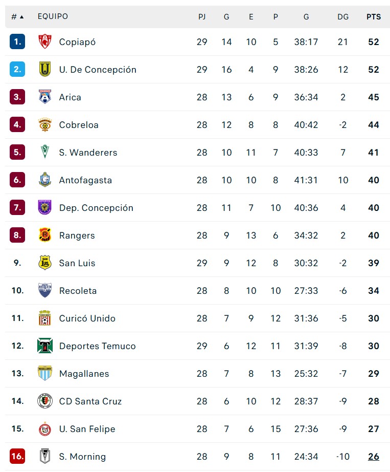Click the PJ column header
This screenshot has height=472, width=390.
[202, 17]
